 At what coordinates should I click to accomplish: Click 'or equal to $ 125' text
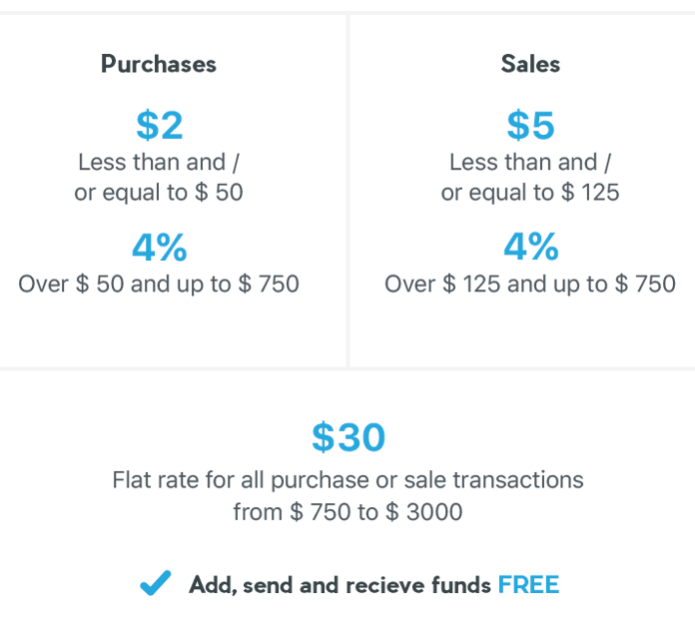530,194
